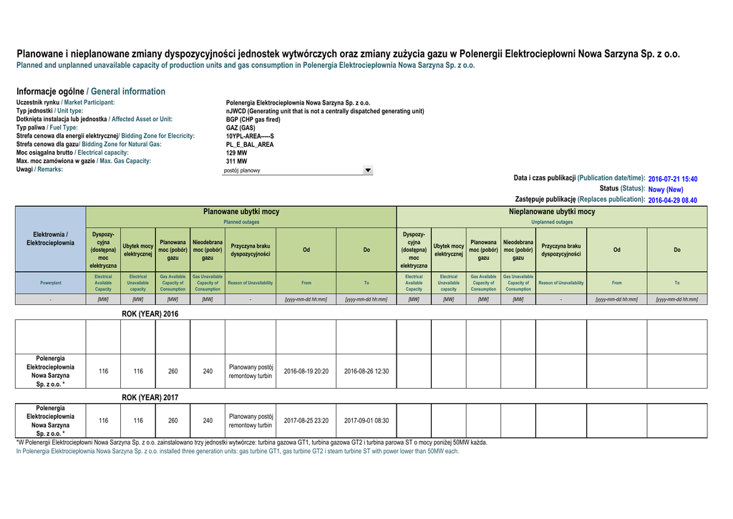Viewport: 733px width, 519px height.
Task: Click the 'postój planowy' remarks field
Action: coord(292,170)
